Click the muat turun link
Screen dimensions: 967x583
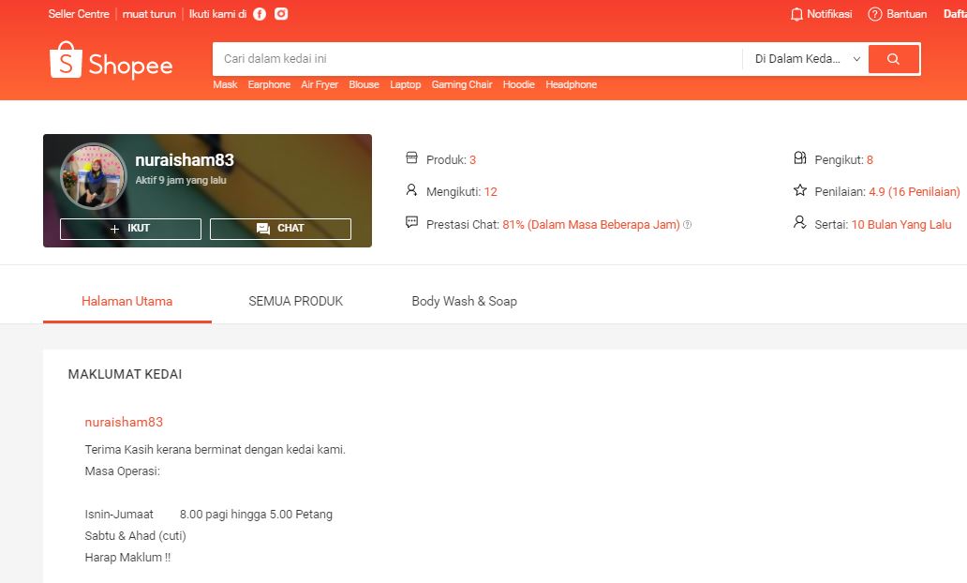coord(149,13)
